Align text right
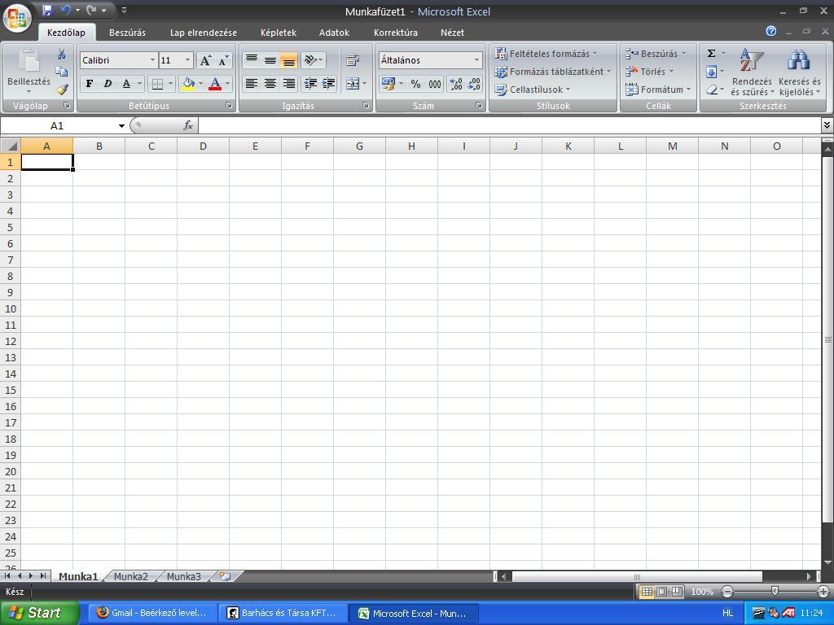Viewport: 834px width, 625px height. (289, 84)
